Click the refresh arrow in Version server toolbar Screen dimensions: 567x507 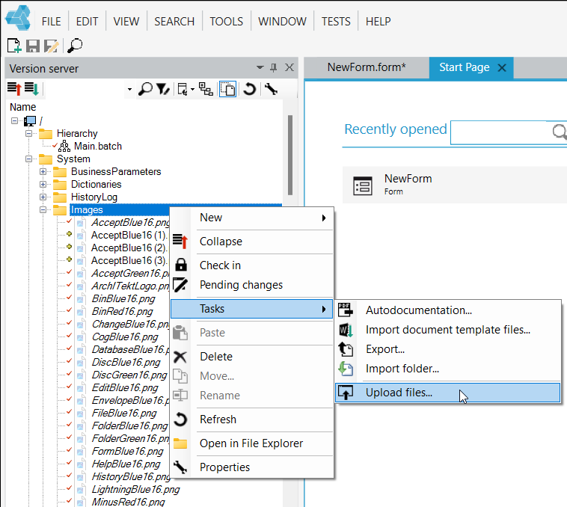(x=250, y=89)
